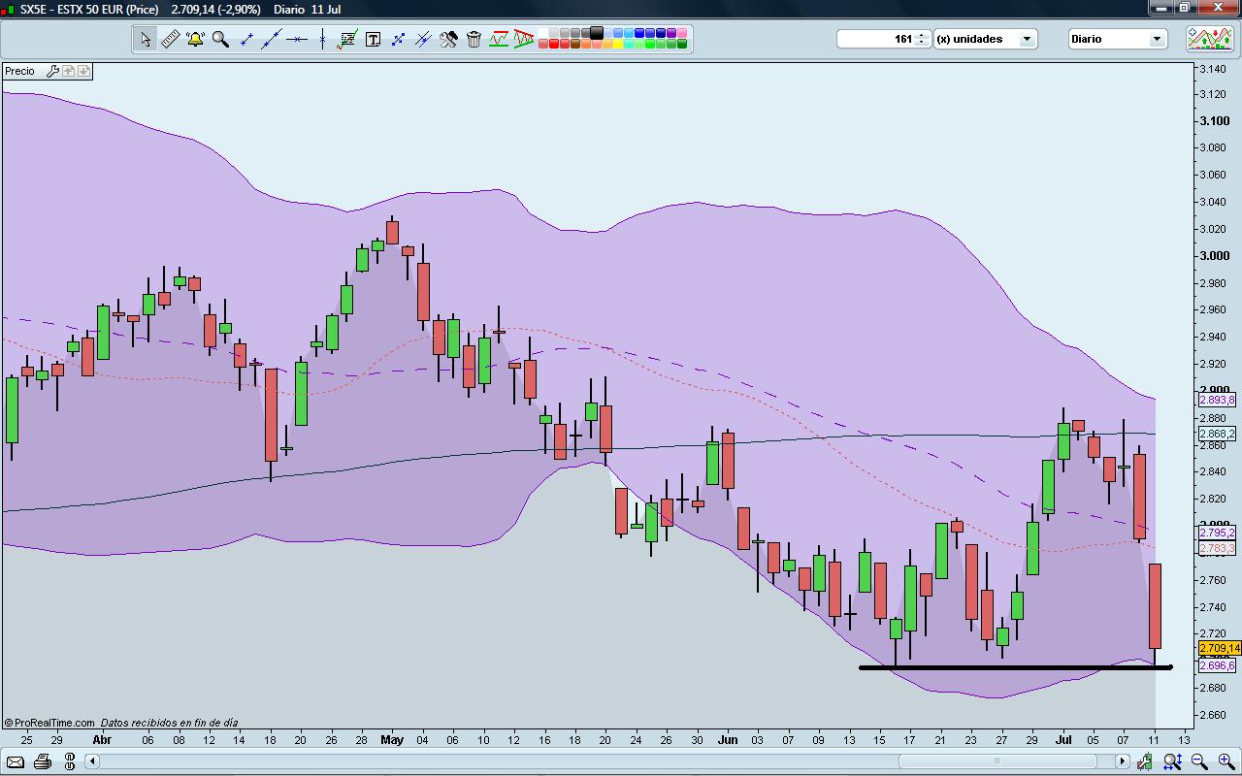Open the wrench and hammer settings tool
1242x776 pixels.
pos(448,40)
